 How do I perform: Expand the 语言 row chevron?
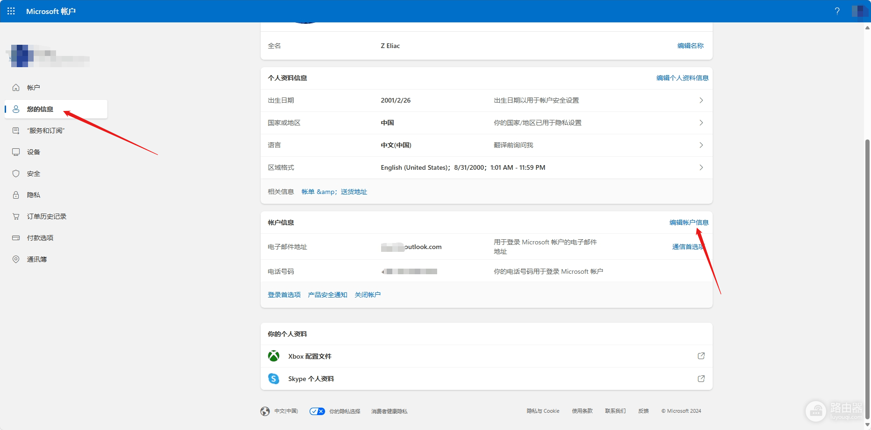pos(701,145)
